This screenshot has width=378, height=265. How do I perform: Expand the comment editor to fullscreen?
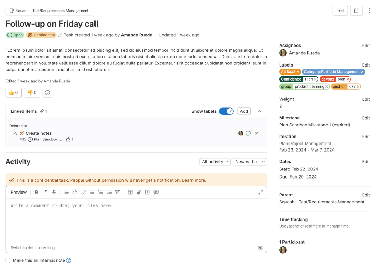[x=260, y=192]
